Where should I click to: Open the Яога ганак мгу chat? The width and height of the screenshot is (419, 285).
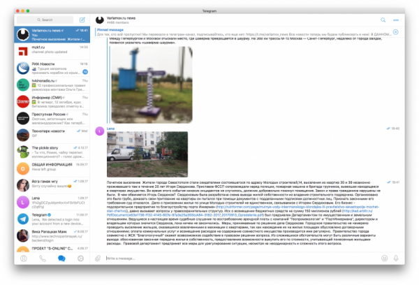click(x=52, y=185)
